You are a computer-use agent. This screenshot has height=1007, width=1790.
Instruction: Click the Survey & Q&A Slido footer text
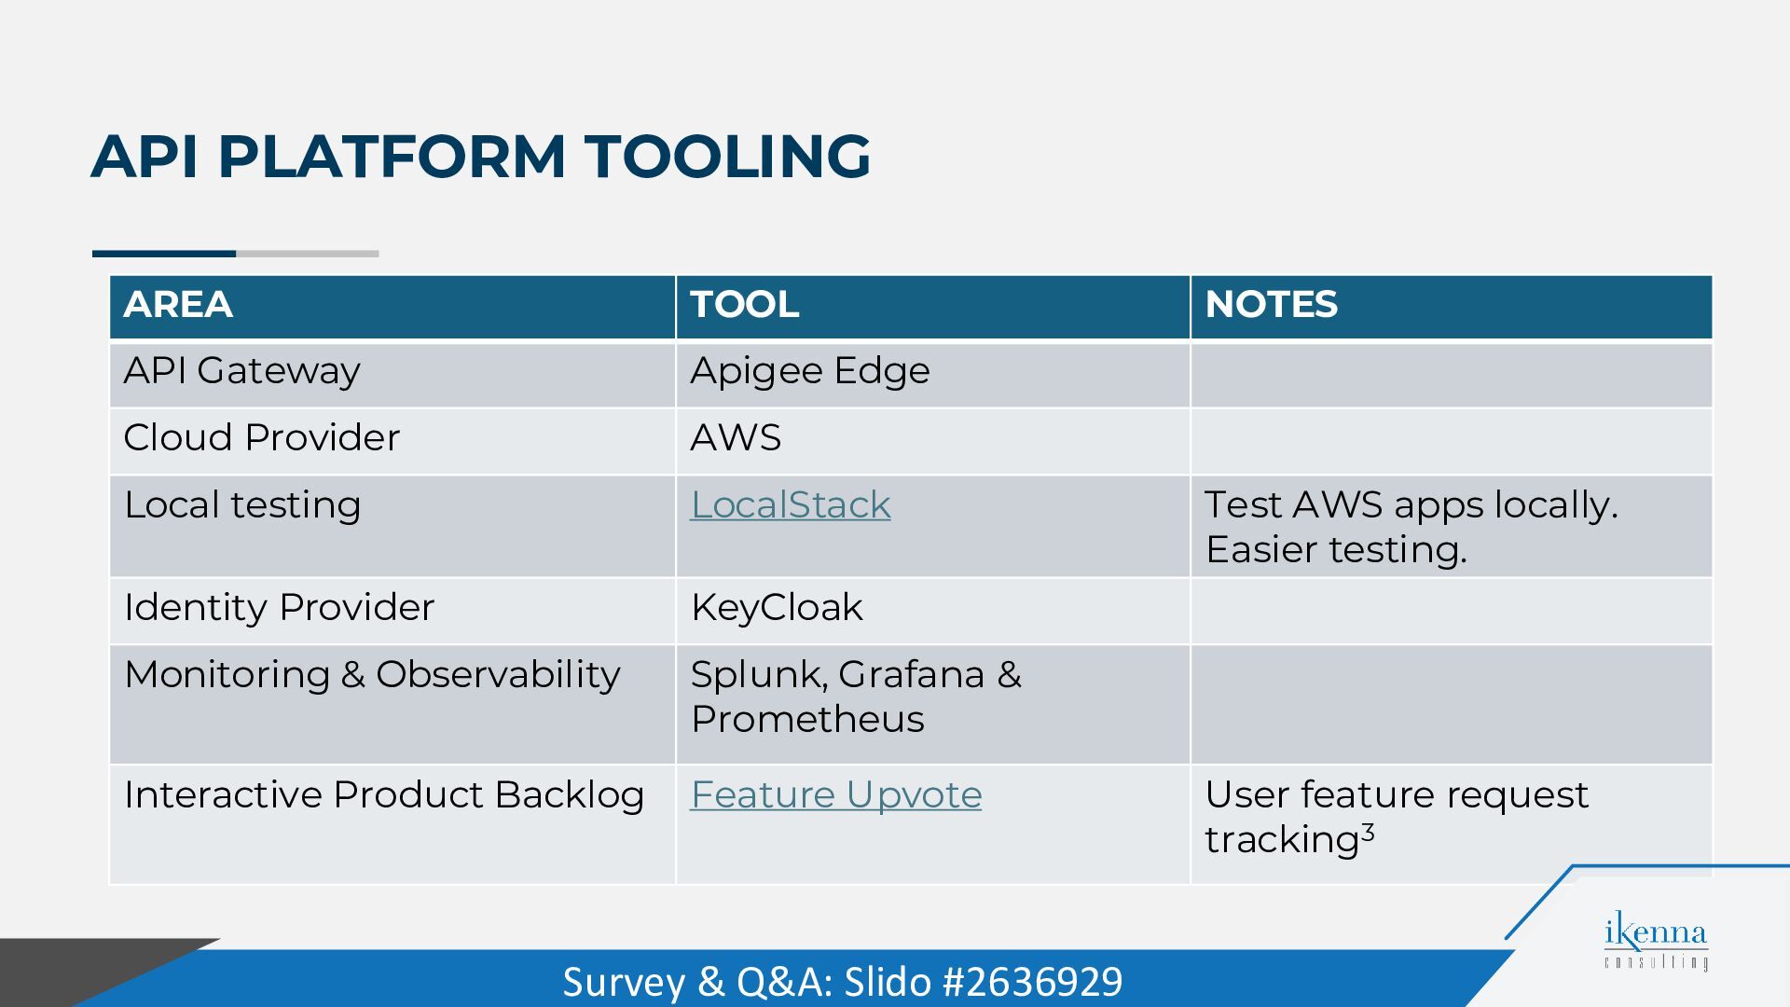843,982
